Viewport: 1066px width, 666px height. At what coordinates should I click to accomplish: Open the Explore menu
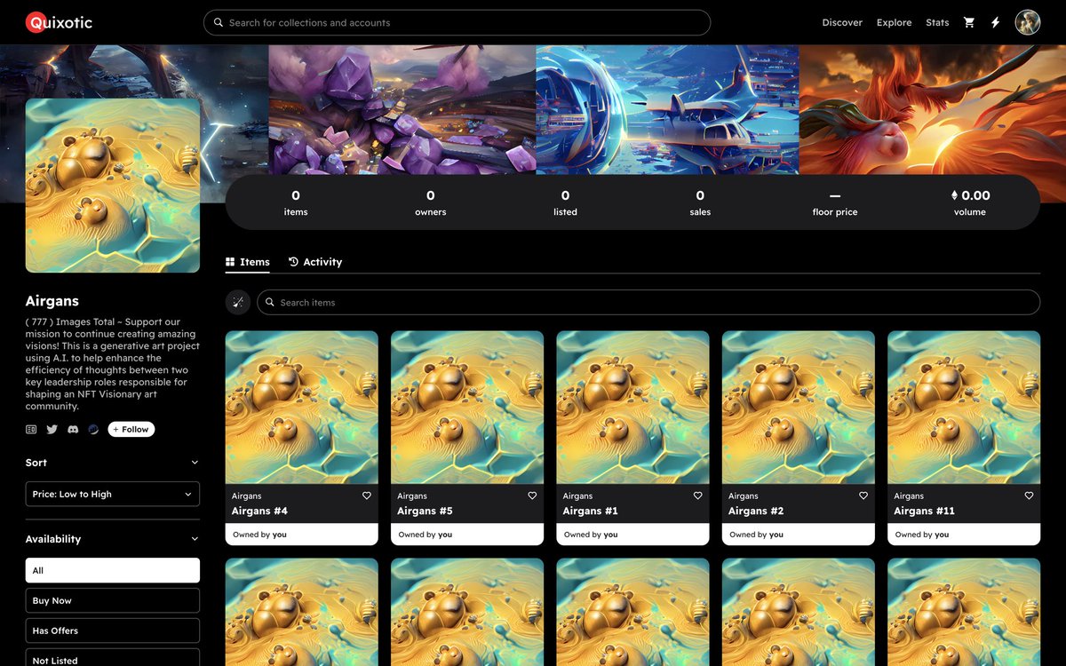(x=894, y=22)
